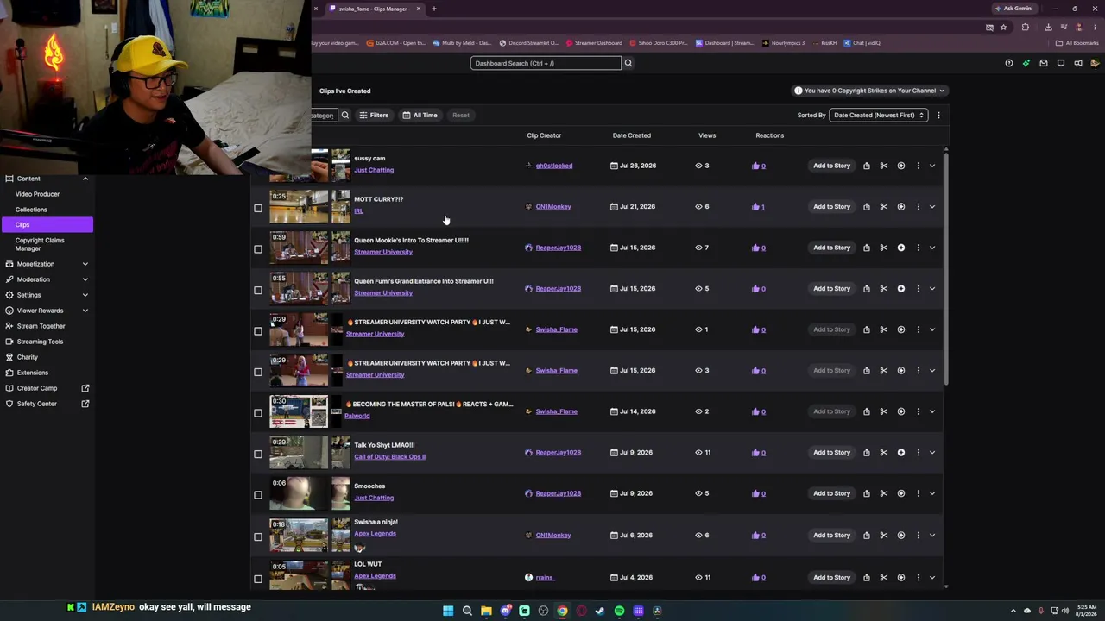The image size is (1105, 621).
Task: Click thumbs-up reactions on MOTT CURRY?!? clip
Action: click(759, 207)
